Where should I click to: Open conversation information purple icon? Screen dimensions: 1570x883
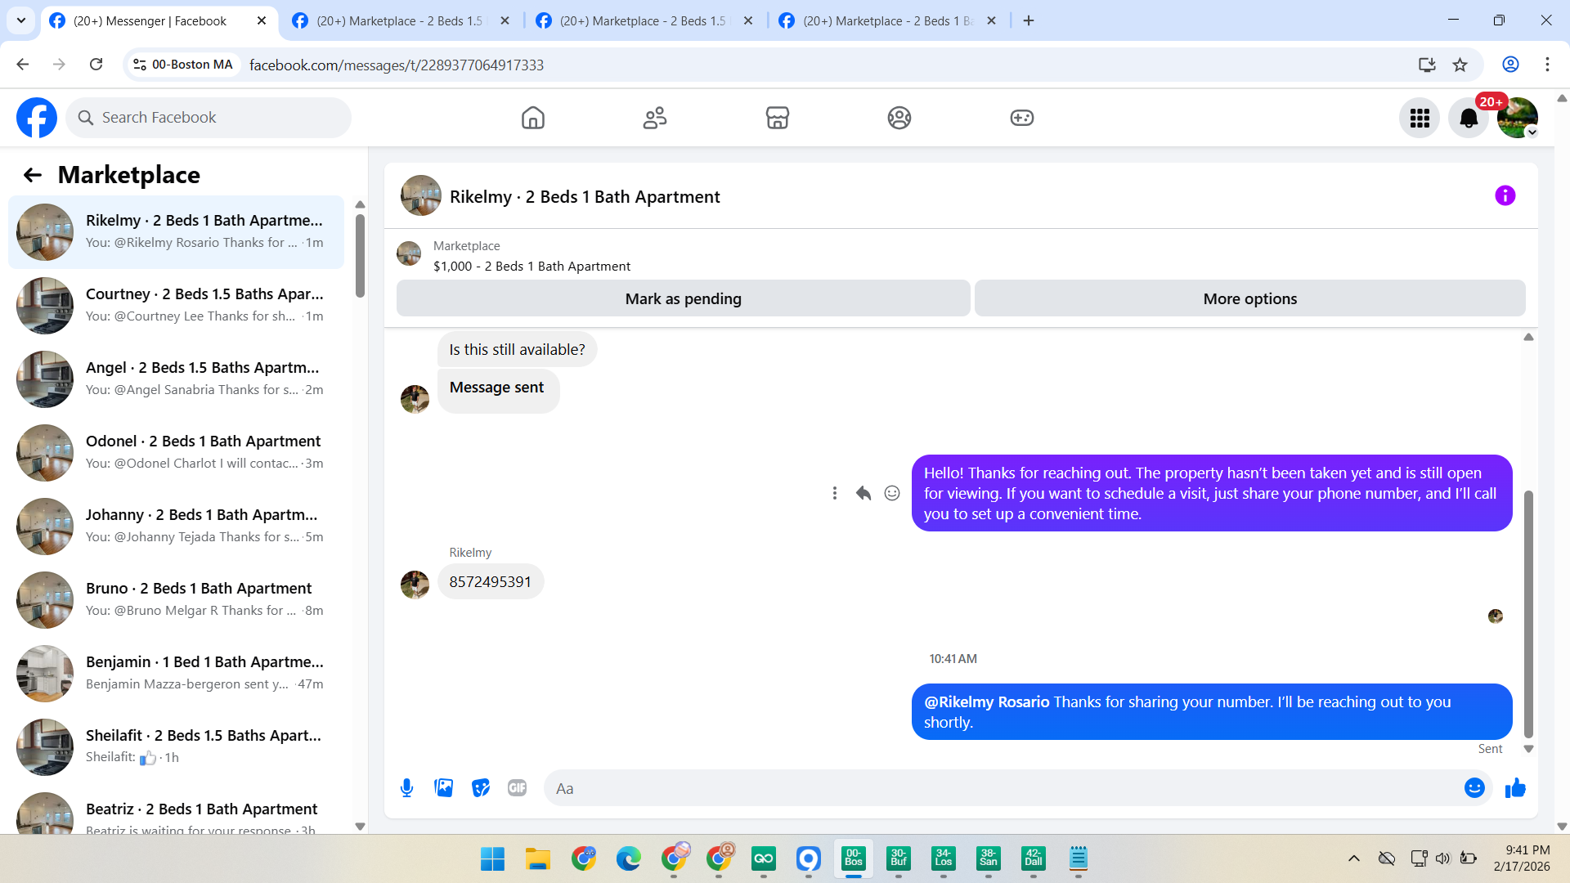(x=1505, y=196)
